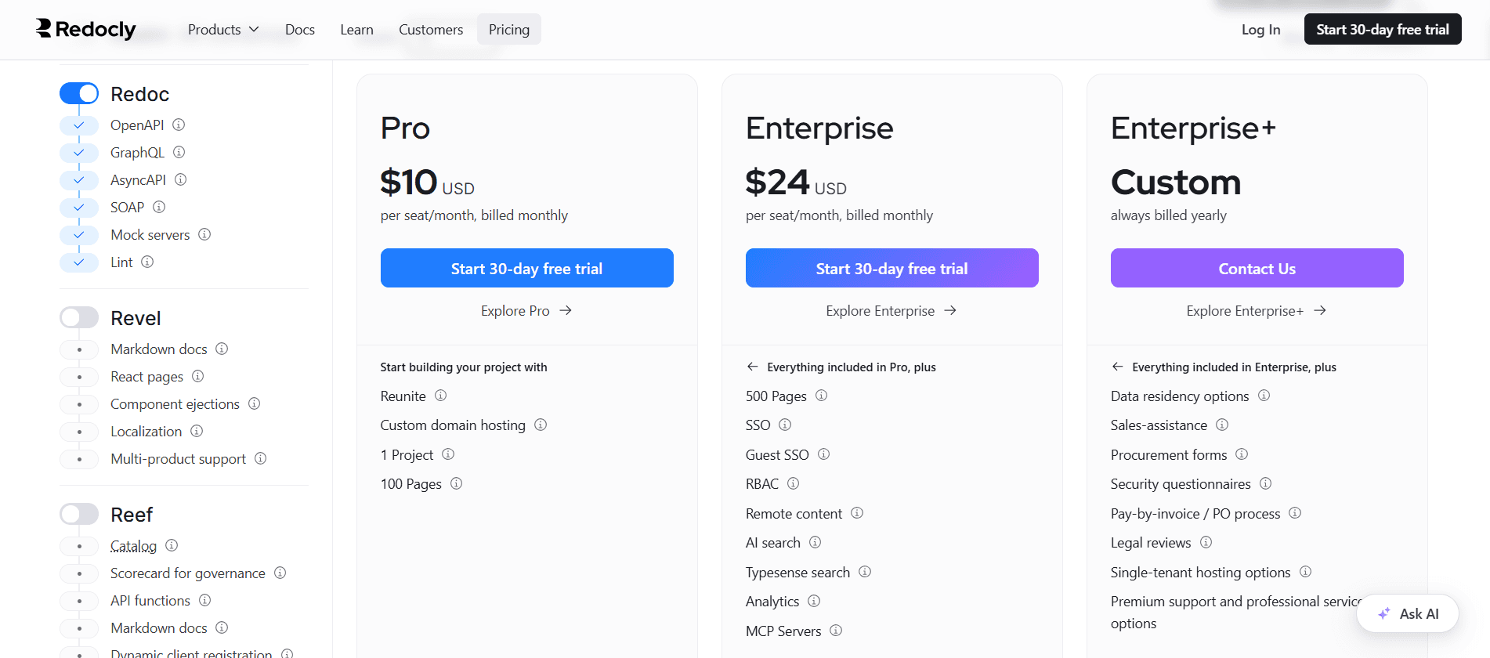Click info icon beside AI search

pyautogui.click(x=816, y=542)
